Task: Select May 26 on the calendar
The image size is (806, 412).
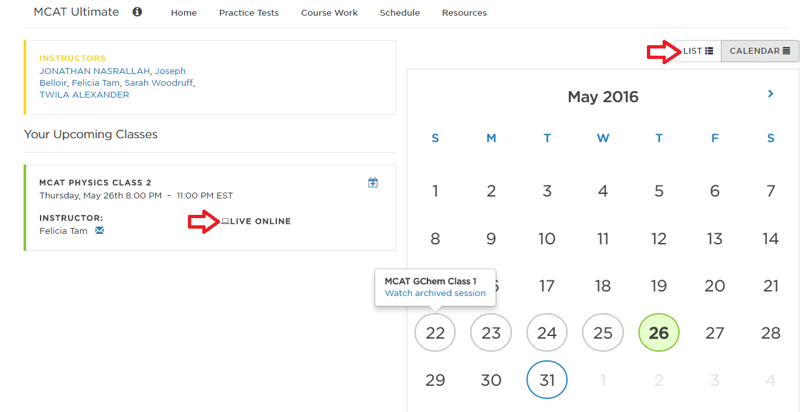Action: 659,333
